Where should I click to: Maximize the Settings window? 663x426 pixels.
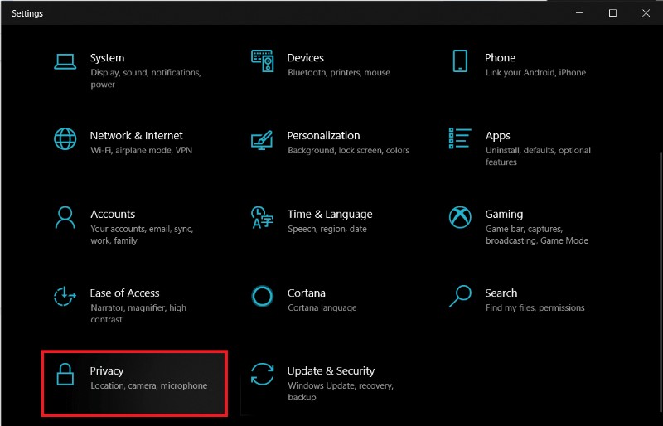(612, 13)
